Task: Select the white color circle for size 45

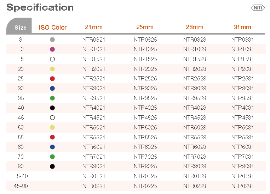Action: coord(52,117)
